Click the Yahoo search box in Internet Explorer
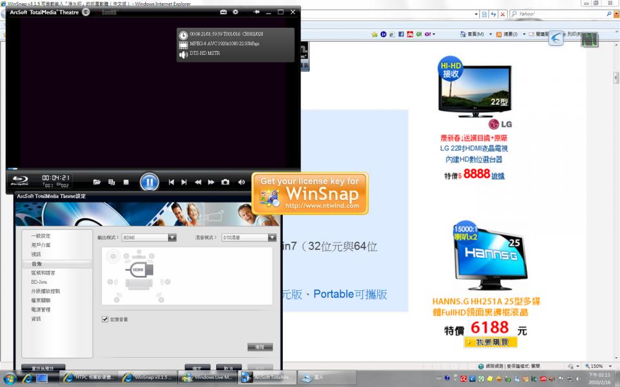The image size is (620, 387). click(x=557, y=14)
